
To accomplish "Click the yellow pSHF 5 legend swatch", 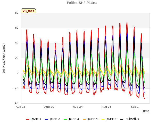I will click(x=103, y=119).
